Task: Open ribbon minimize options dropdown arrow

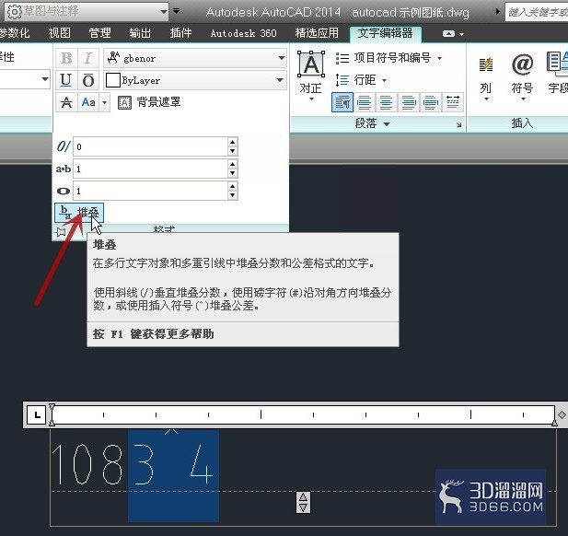Action: coord(461,34)
